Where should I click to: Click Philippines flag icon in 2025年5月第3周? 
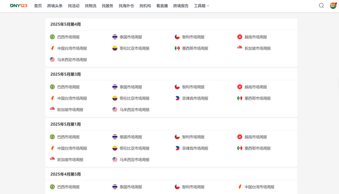click(177, 98)
